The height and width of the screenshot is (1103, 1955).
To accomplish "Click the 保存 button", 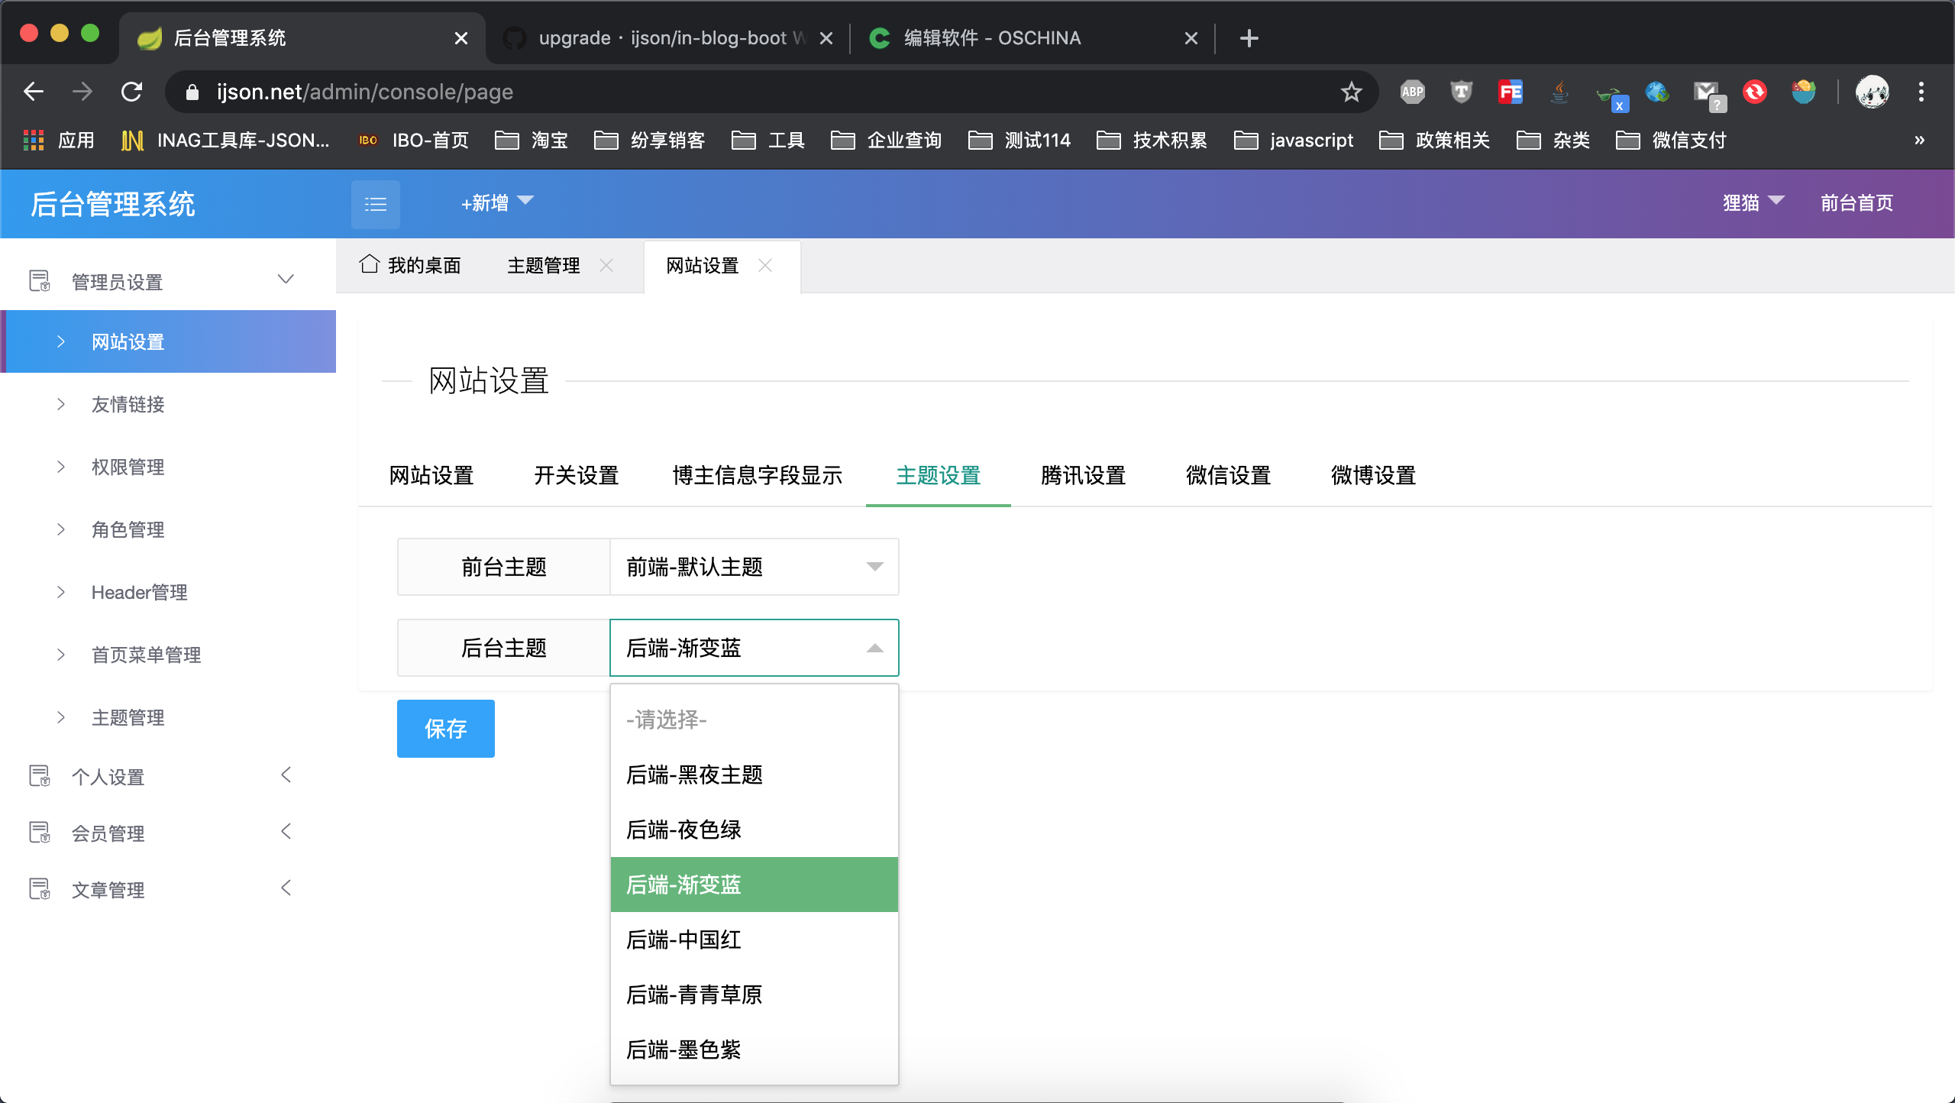I will click(x=445, y=729).
